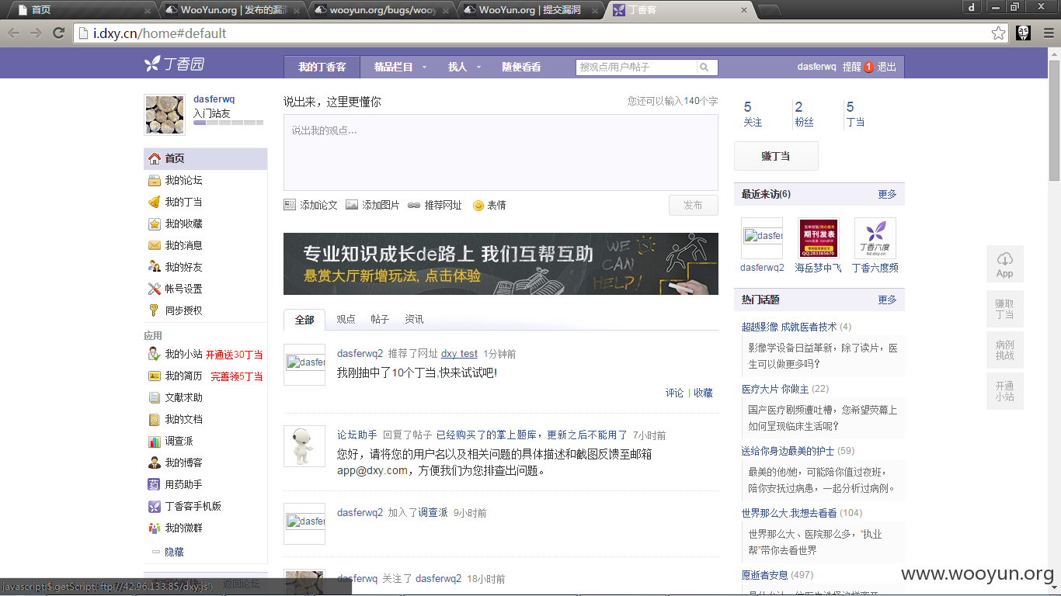This screenshot has width=1061, height=596.
Task: Click the 我的好友 people icon
Action: pos(155,267)
